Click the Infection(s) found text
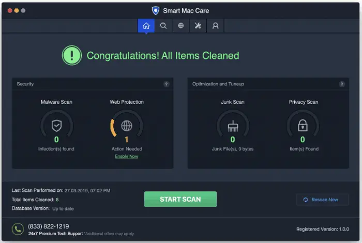This screenshot has width=362, height=243. point(56,149)
